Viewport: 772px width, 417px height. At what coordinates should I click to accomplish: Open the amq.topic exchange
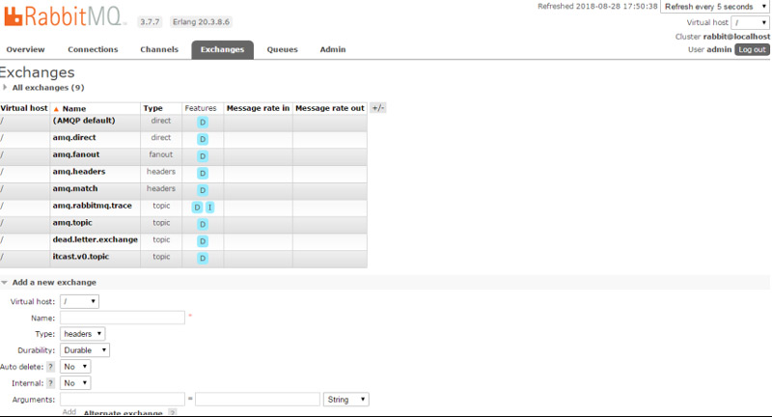pos(72,223)
